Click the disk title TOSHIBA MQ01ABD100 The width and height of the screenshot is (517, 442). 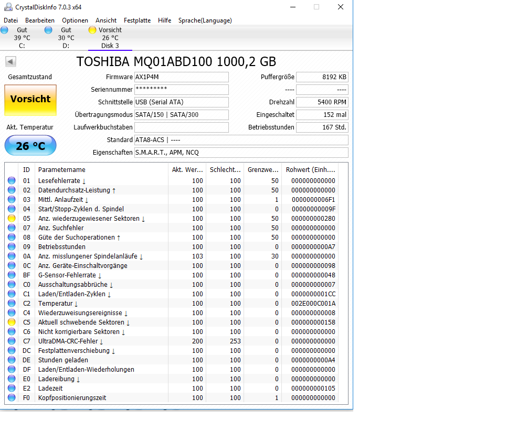click(176, 61)
